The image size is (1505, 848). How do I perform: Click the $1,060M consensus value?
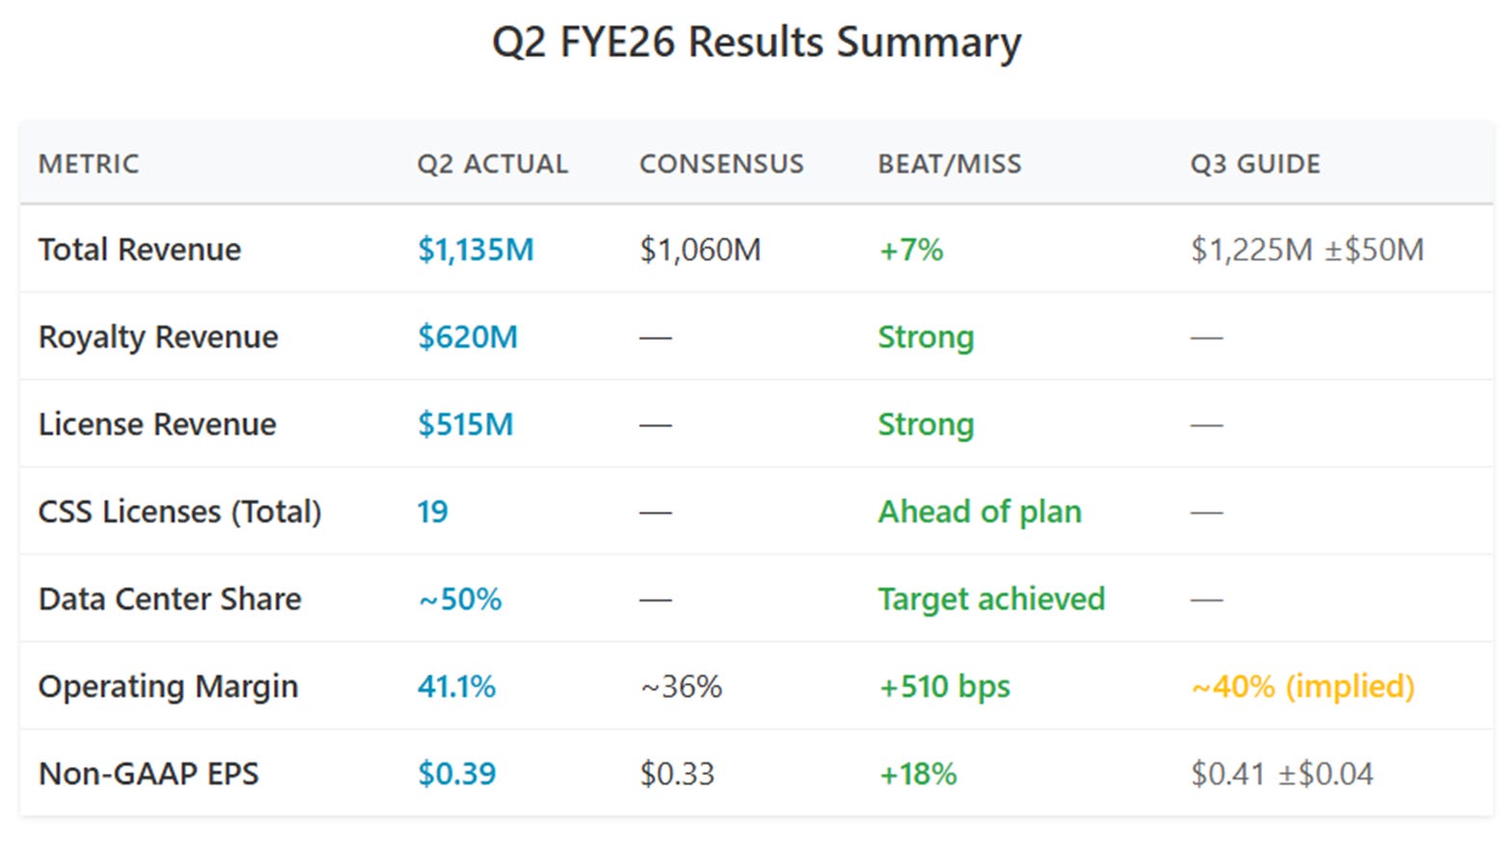(x=700, y=250)
